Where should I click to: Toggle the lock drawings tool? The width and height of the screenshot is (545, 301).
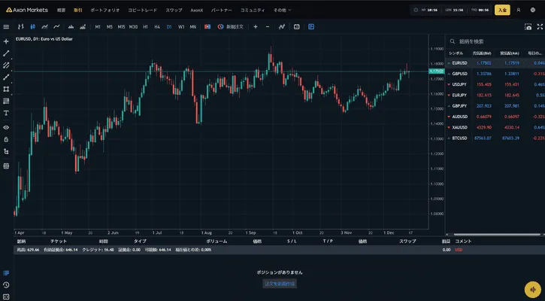6,139
